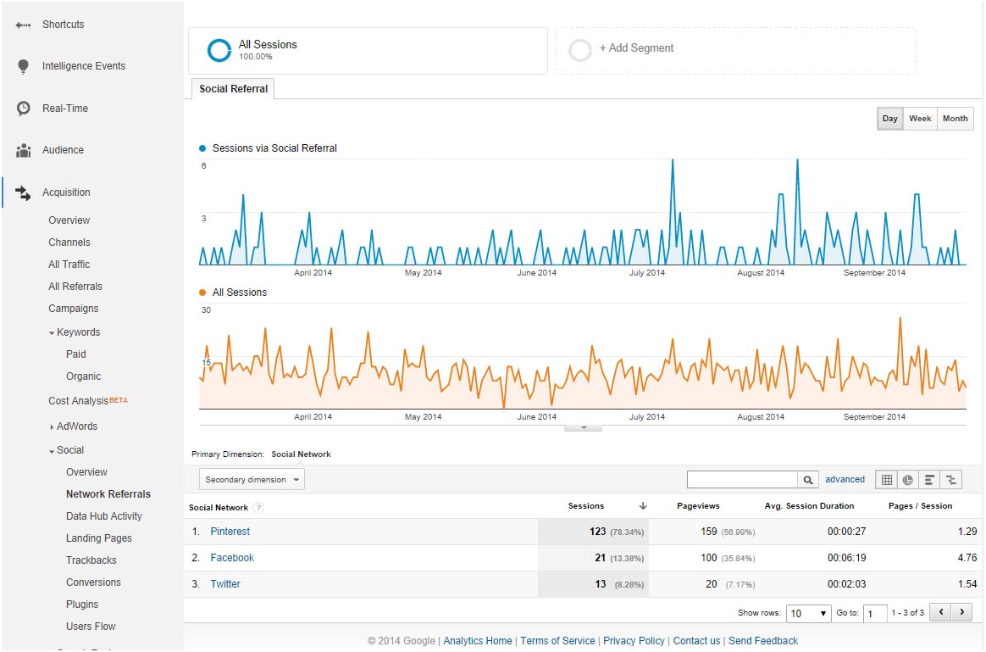Open the Show rows dropdown
986x652 pixels.
coord(808,613)
